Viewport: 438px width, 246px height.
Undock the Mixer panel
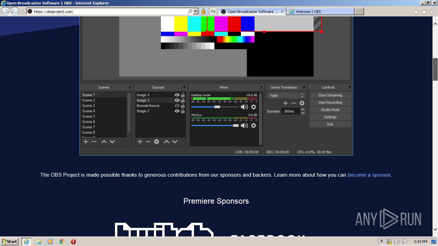click(261, 87)
